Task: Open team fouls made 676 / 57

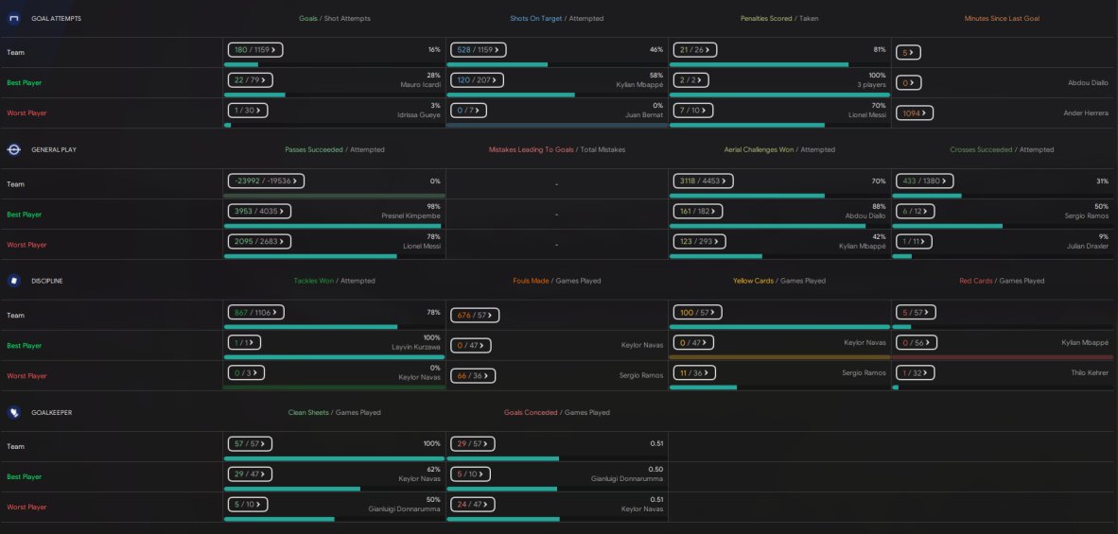Action: tap(474, 315)
